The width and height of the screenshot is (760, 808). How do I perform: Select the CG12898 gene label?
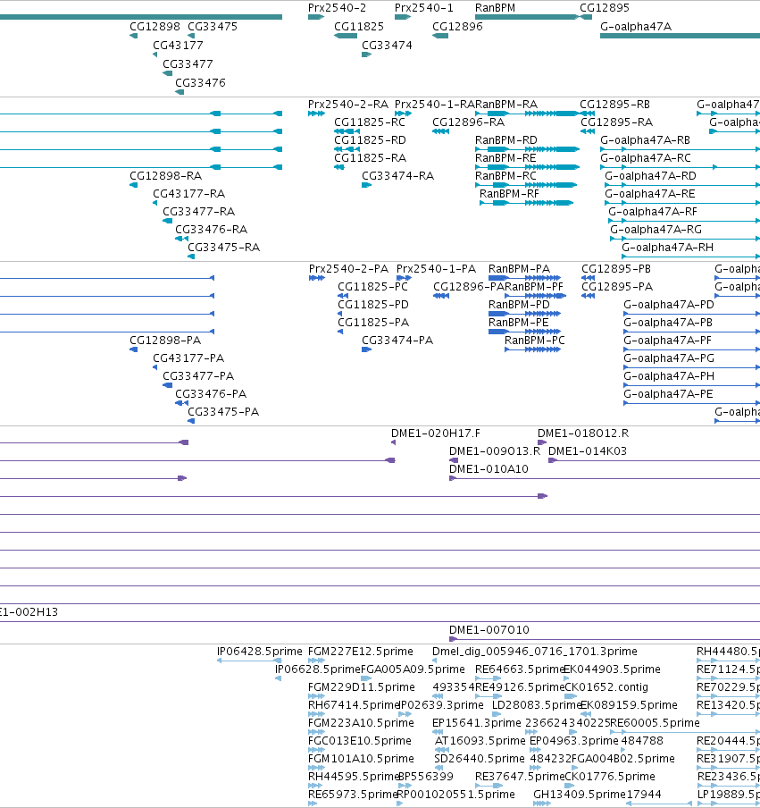155,26
